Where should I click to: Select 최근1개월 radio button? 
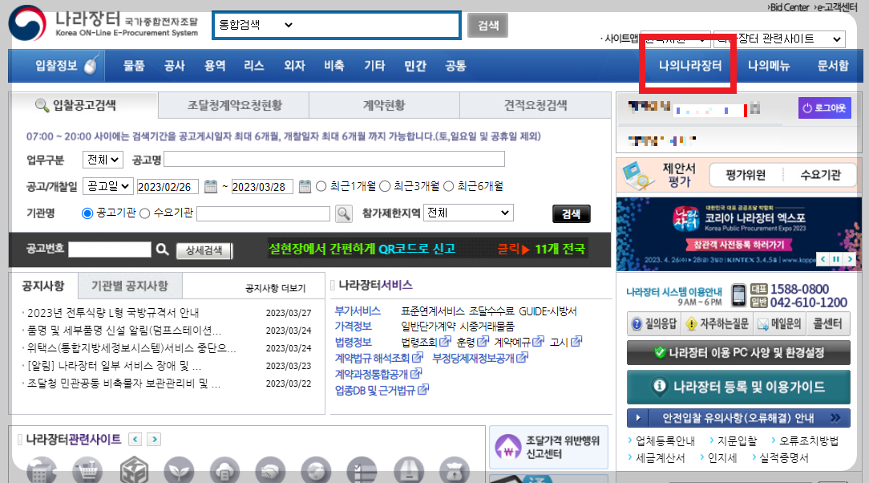[321, 186]
